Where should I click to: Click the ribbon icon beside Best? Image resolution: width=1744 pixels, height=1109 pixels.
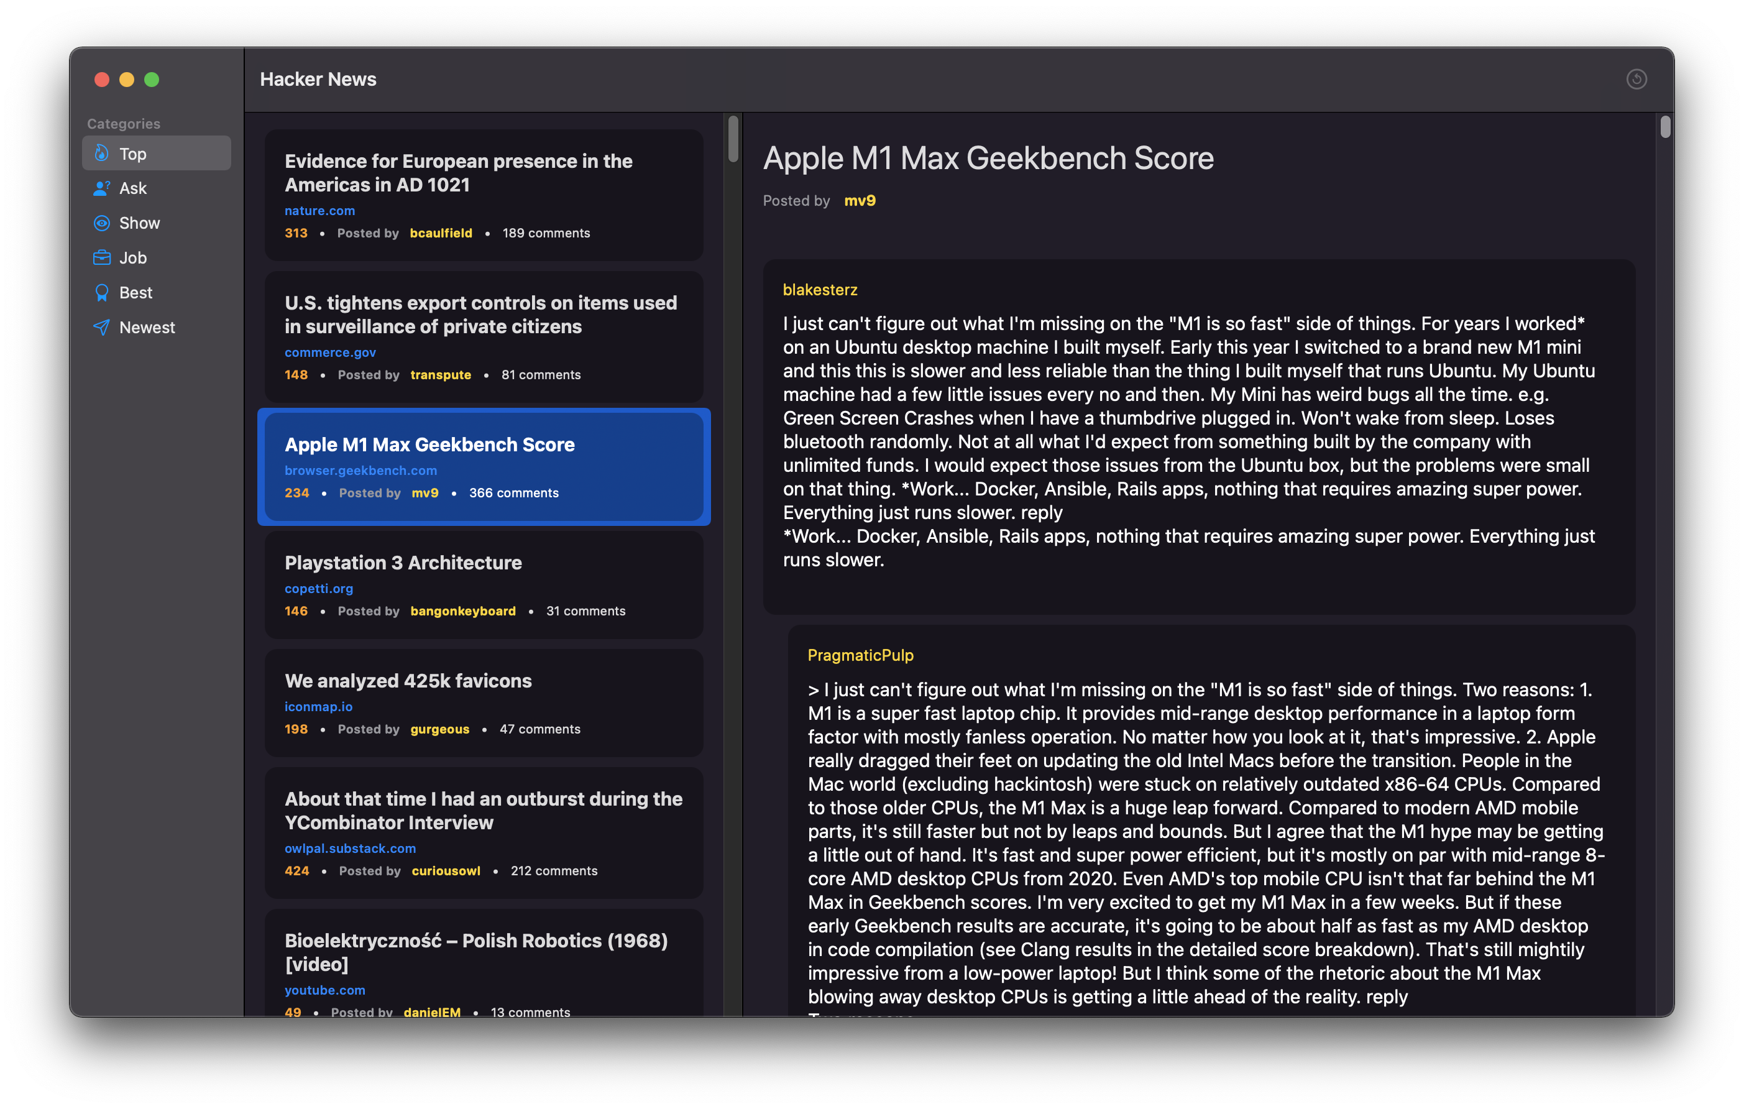[x=102, y=293]
